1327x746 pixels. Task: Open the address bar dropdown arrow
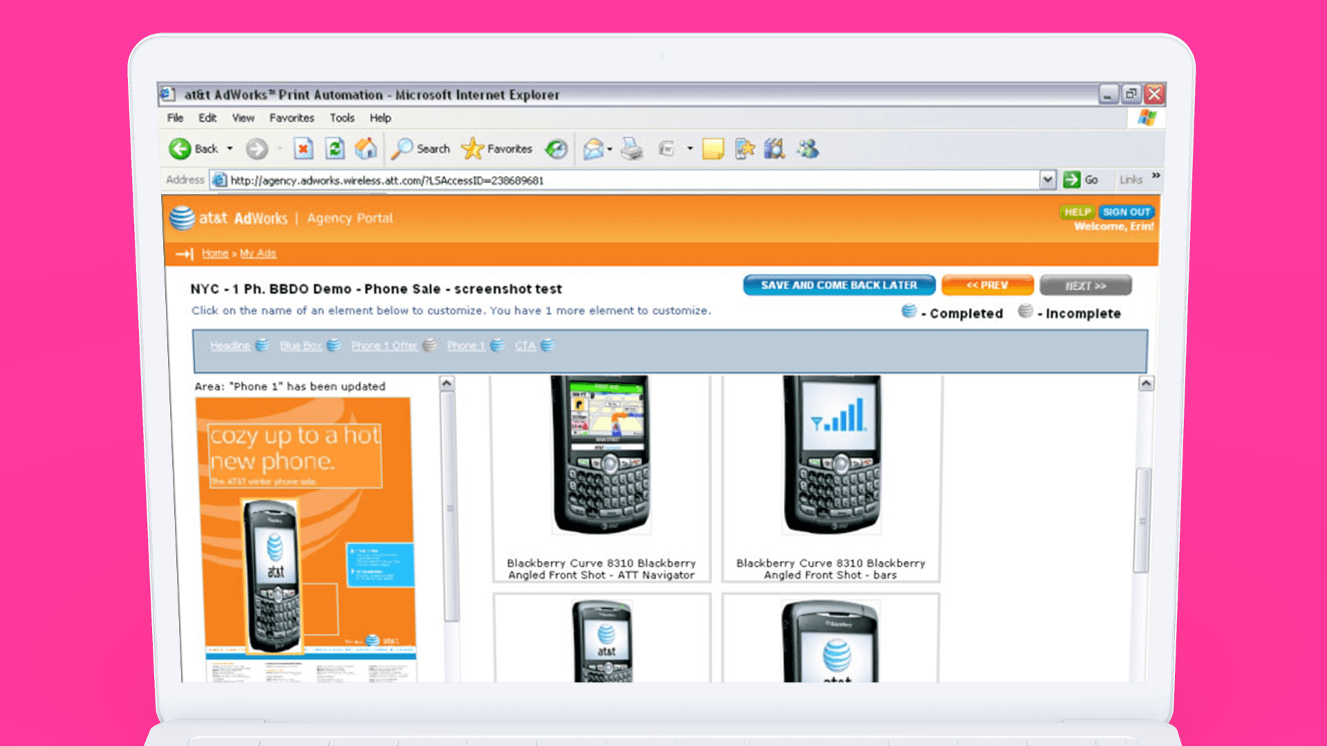tap(1048, 180)
